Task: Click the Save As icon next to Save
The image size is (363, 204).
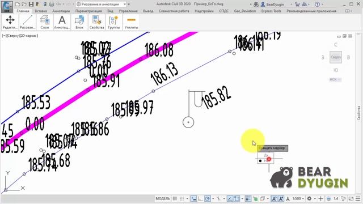Action: point(37,4)
